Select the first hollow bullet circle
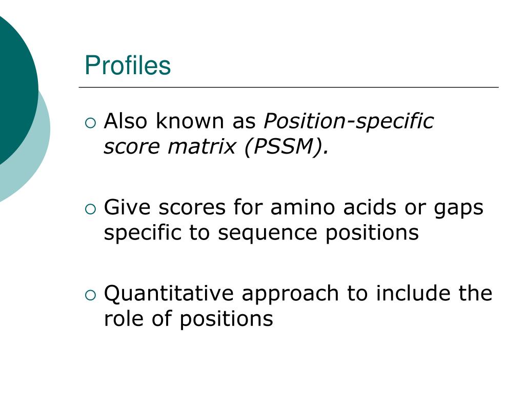The width and height of the screenshot is (525, 393). click(x=90, y=123)
